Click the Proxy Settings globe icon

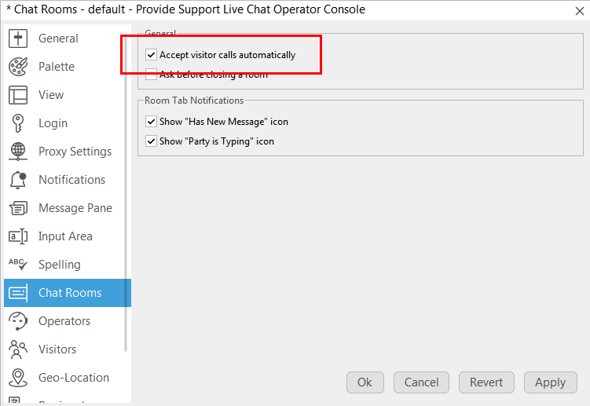tap(18, 152)
